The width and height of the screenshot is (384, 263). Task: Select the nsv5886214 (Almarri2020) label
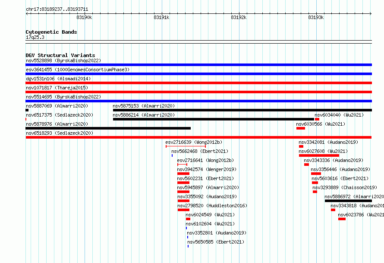click(144, 115)
